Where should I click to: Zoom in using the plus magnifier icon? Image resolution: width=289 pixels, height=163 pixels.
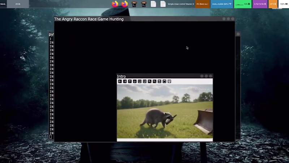point(150,81)
